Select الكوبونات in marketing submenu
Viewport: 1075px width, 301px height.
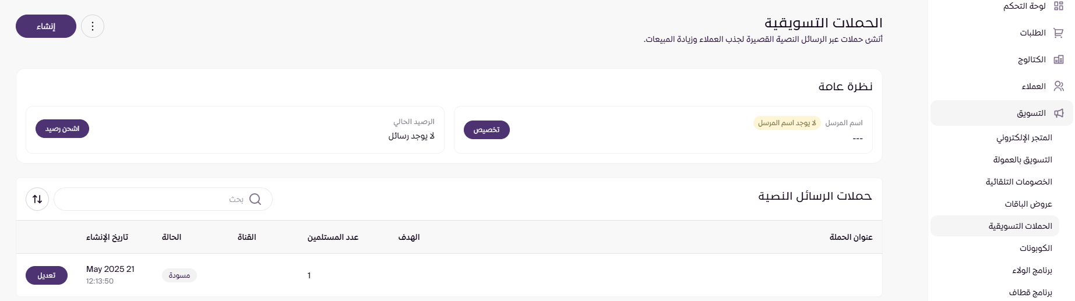1035,249
